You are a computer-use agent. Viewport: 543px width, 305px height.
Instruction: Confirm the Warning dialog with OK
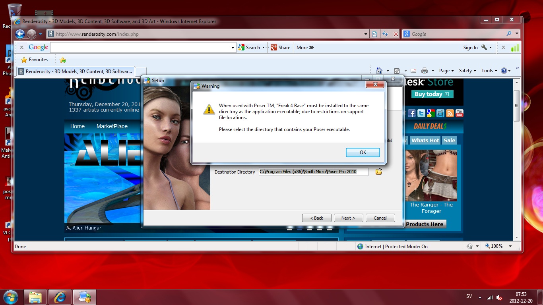[363, 152]
